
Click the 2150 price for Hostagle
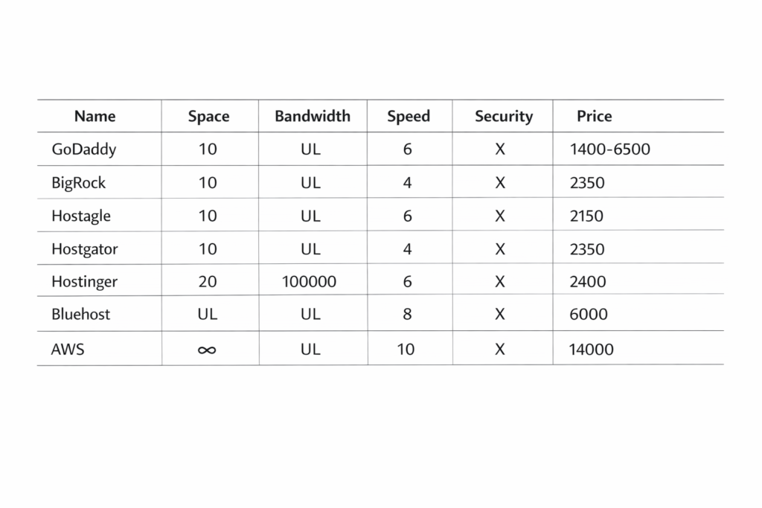(x=586, y=216)
